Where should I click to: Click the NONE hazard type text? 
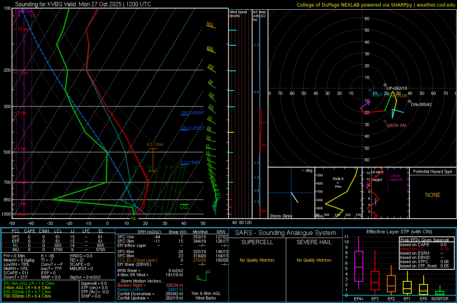point(433,195)
